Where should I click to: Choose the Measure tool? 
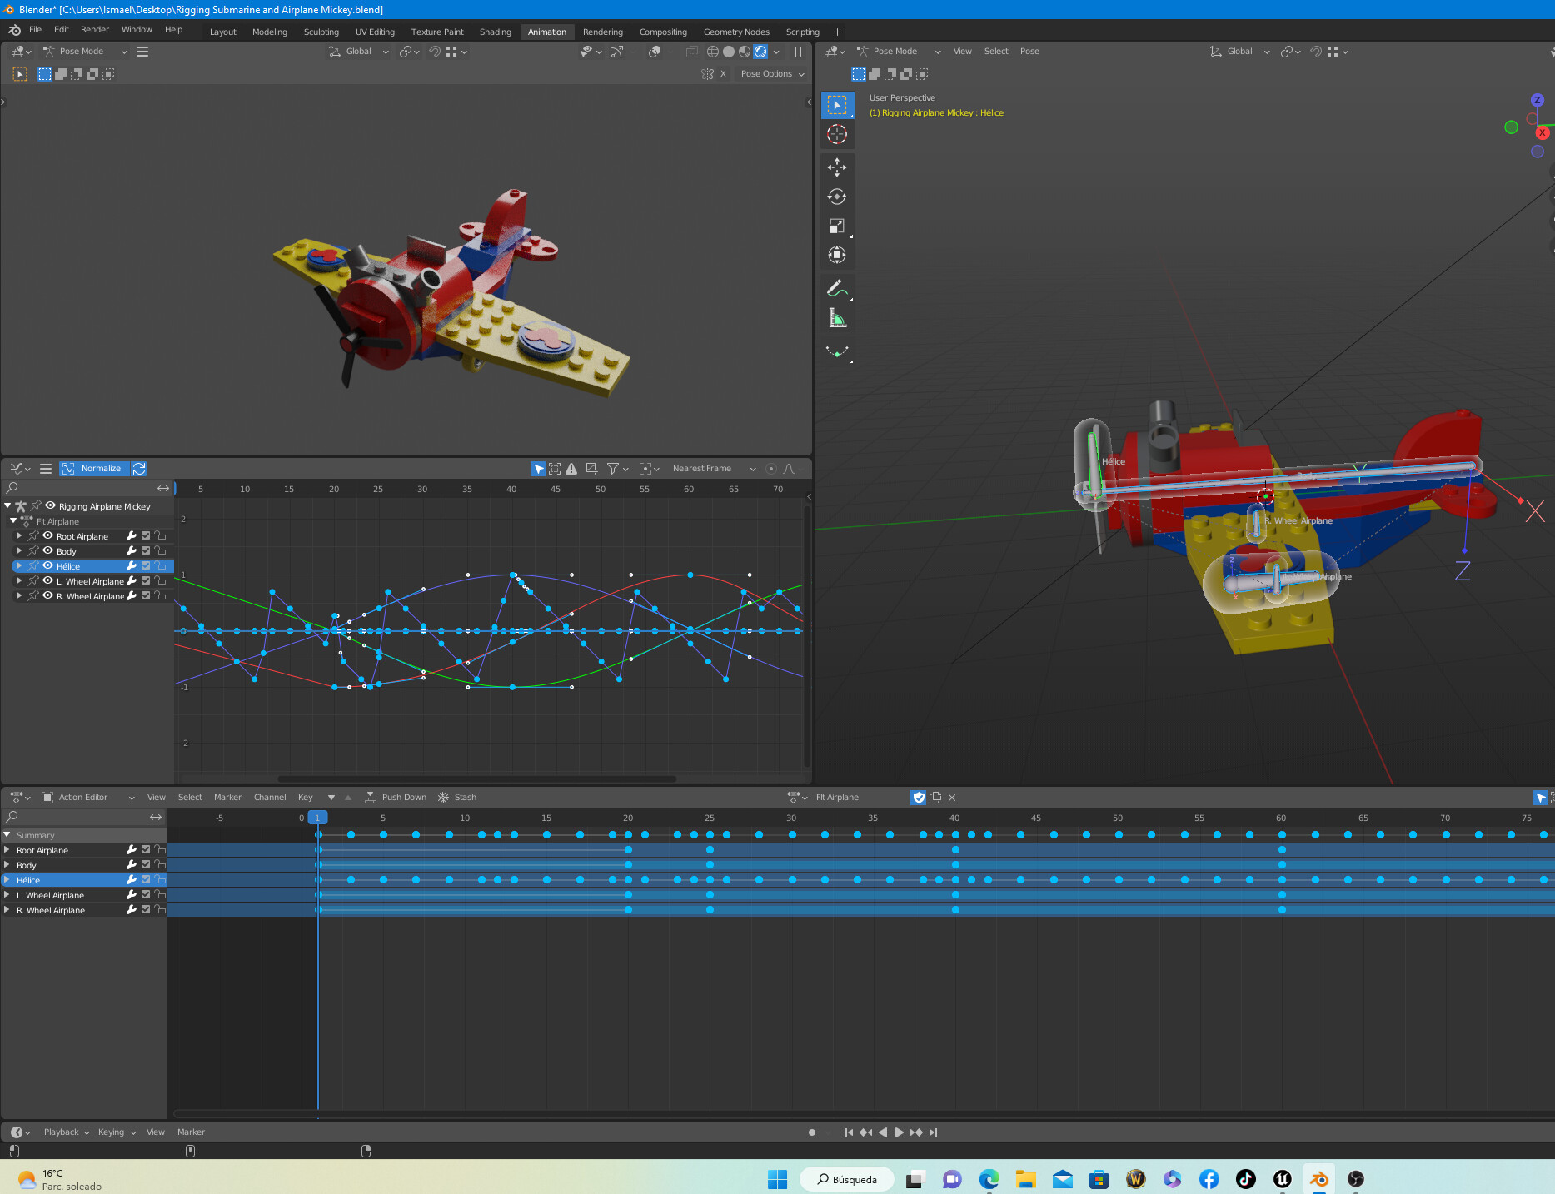(837, 319)
